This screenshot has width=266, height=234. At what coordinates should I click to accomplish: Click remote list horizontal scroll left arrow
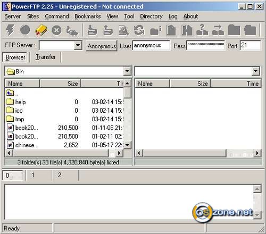tap(139, 153)
